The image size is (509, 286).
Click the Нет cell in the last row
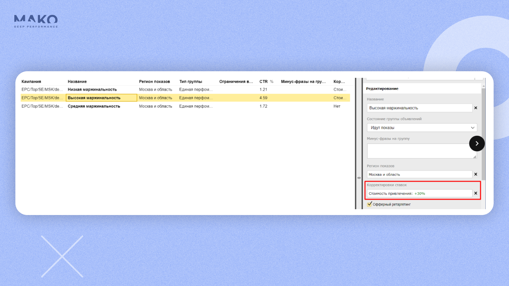click(x=337, y=106)
